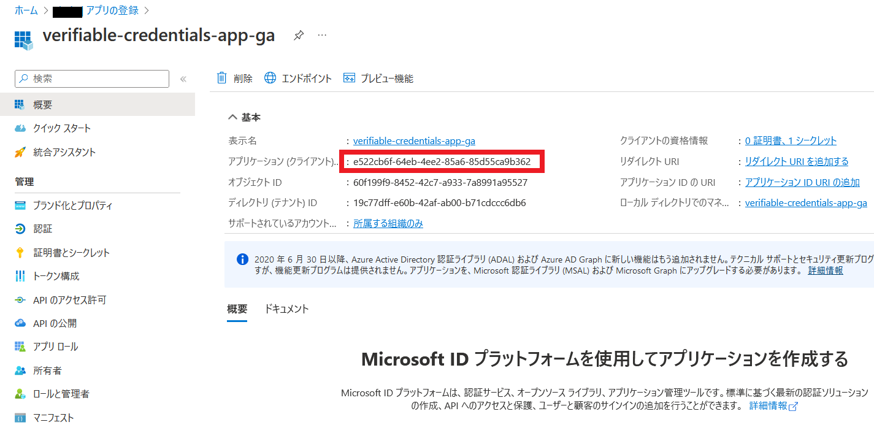
Task: Open the プレビュー機能 toolbar button
Action: [378, 78]
